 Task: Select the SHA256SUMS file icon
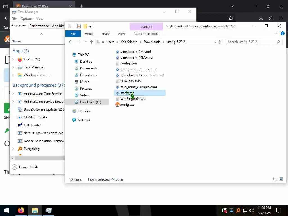118,81
